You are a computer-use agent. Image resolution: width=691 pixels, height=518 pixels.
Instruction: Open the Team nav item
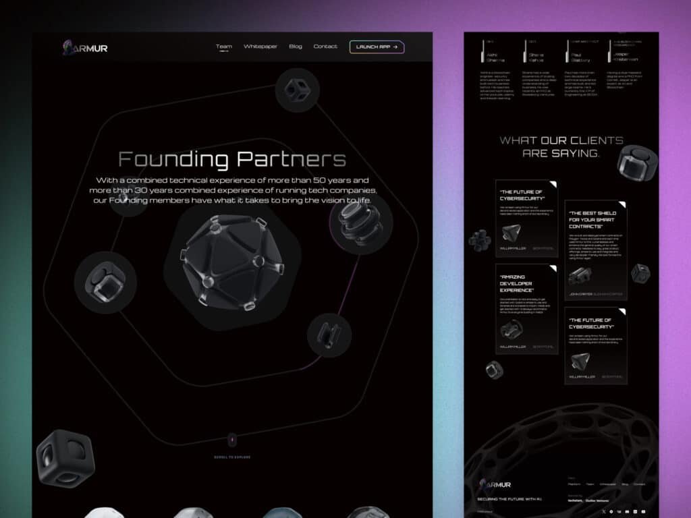coord(224,47)
